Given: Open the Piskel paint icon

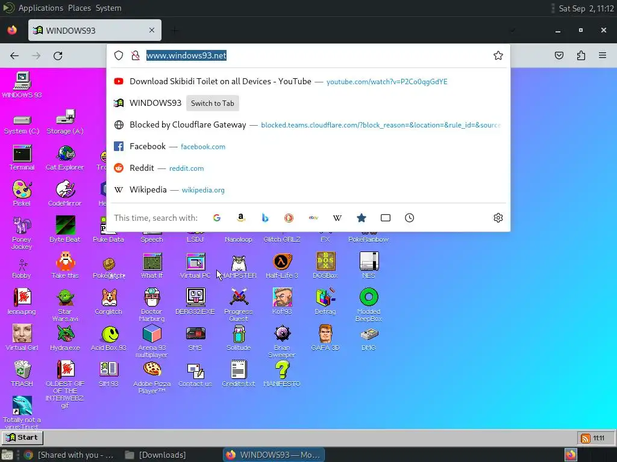Looking at the screenshot, I should pyautogui.click(x=22, y=194).
